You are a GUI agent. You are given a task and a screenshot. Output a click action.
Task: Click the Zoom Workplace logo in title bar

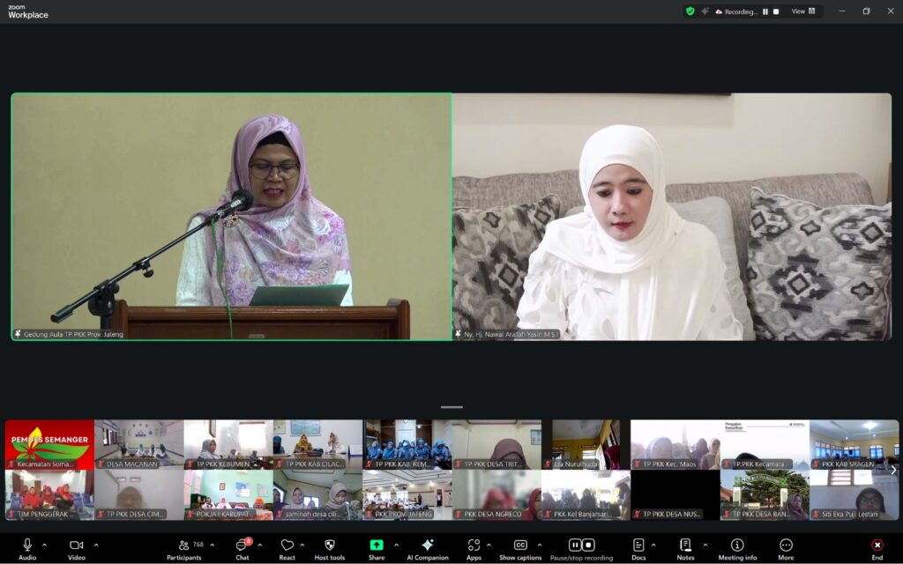pyautogui.click(x=27, y=11)
